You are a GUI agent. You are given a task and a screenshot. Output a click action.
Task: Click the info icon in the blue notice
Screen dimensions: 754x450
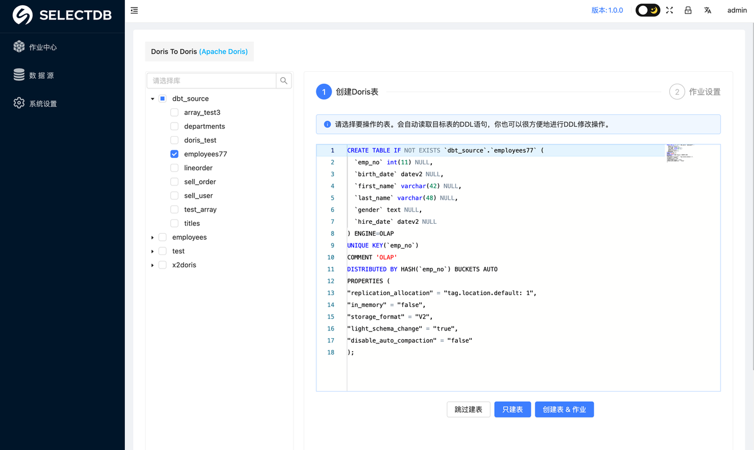(328, 124)
